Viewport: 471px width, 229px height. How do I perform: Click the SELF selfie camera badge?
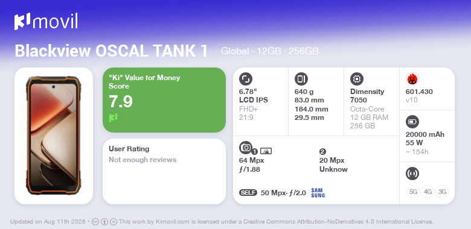pos(248,193)
